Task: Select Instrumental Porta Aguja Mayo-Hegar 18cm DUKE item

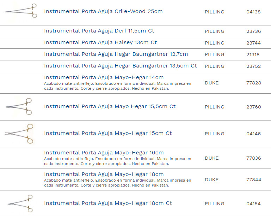Action: pyautogui.click(x=104, y=174)
